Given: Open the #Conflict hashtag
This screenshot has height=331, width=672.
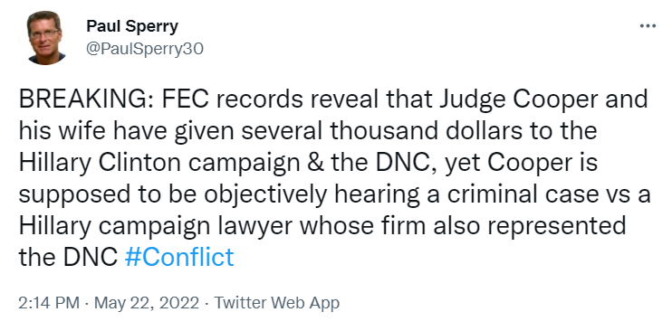Looking at the screenshot, I should [179, 257].
